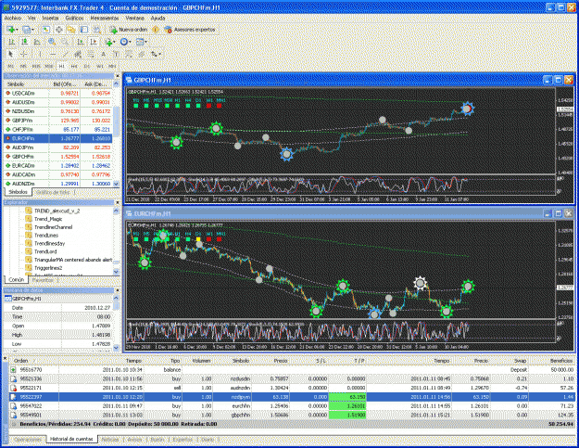Image resolution: width=579 pixels, height=448 pixels.
Task: Switch the chart to candlesticks mode
Action: pyautogui.click(x=24, y=42)
